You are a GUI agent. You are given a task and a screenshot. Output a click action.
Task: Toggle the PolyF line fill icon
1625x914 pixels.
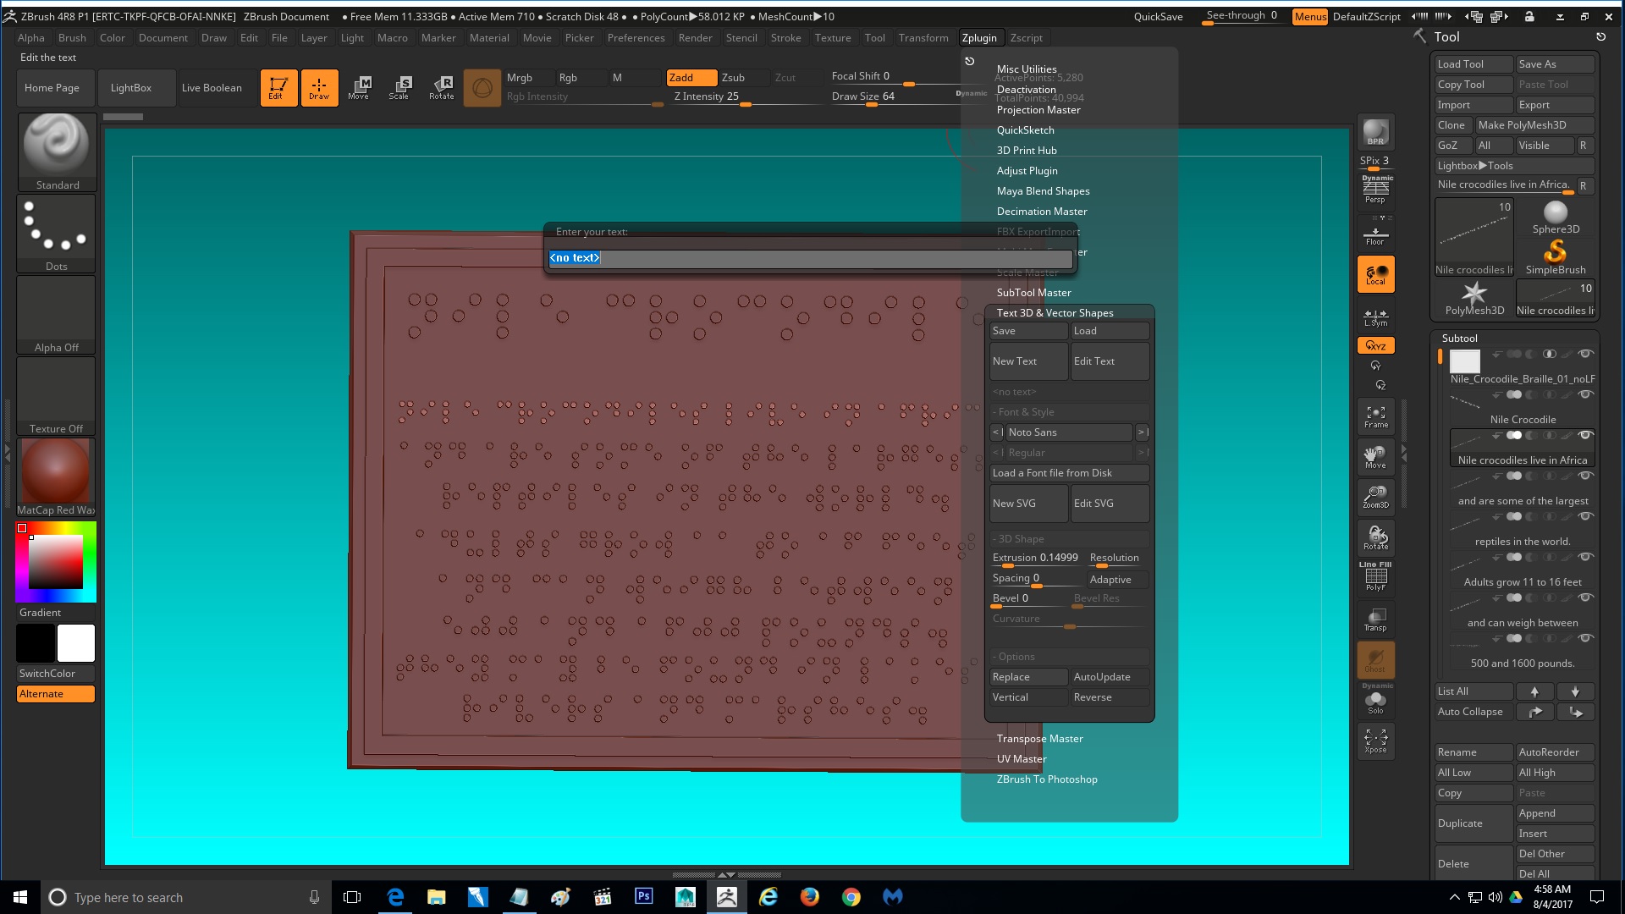click(x=1375, y=576)
